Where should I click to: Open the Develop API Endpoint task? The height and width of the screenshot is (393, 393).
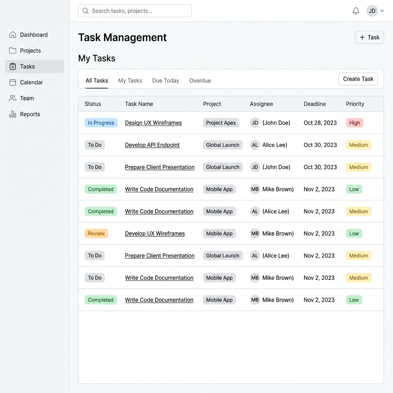pyautogui.click(x=152, y=145)
